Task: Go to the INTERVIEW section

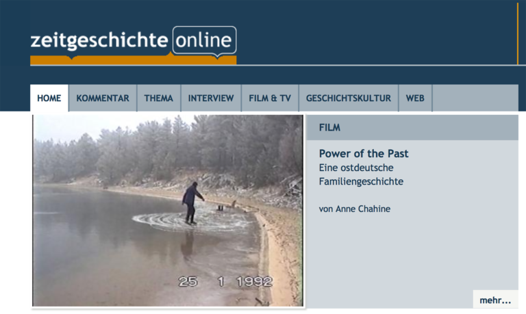Action: tap(211, 99)
